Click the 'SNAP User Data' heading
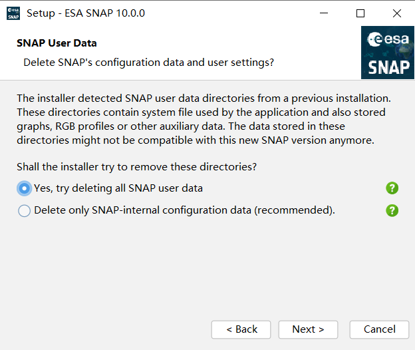The width and height of the screenshot is (415, 350). tap(57, 43)
